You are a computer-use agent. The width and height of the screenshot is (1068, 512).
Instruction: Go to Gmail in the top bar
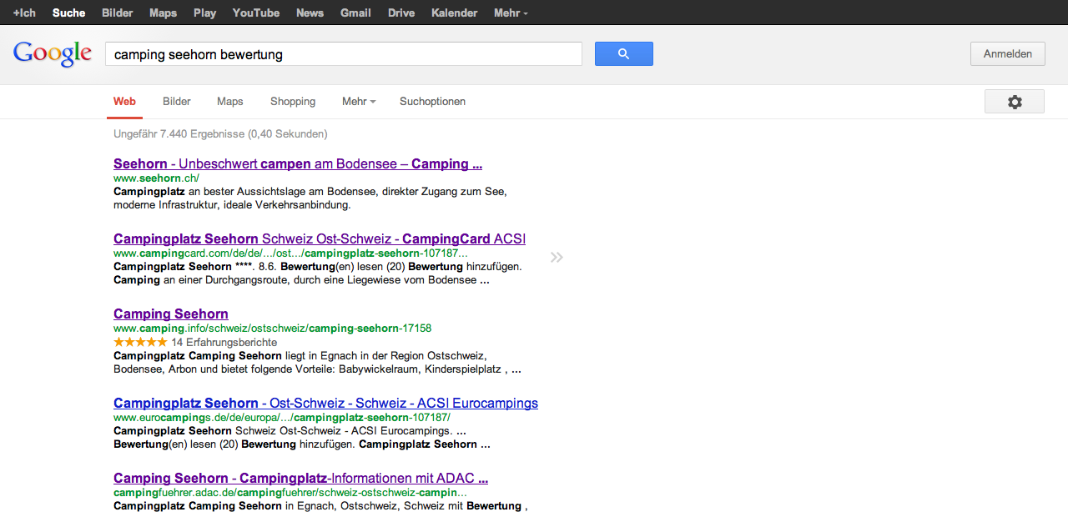pyautogui.click(x=355, y=13)
